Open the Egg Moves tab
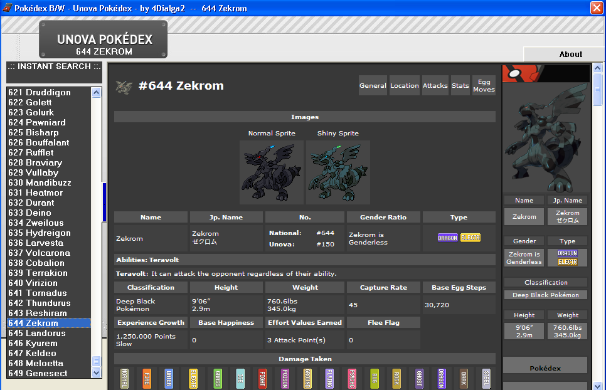Screen dimensions: 606x390 point(484,85)
